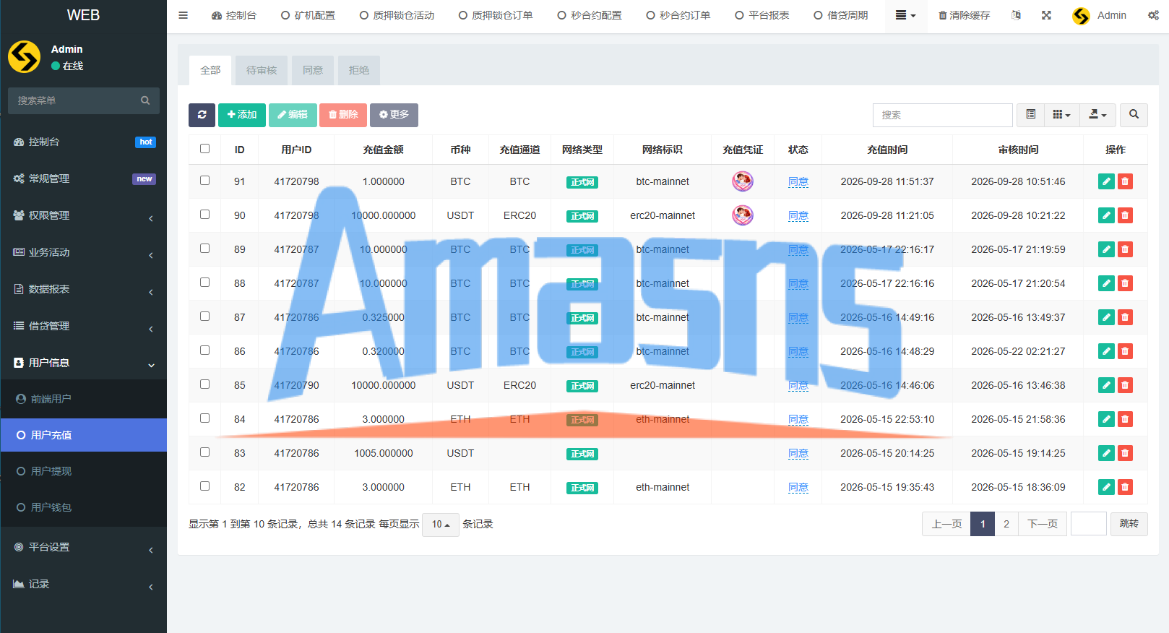Open the export data dropdown
The height and width of the screenshot is (633, 1169).
pyautogui.click(x=1097, y=115)
